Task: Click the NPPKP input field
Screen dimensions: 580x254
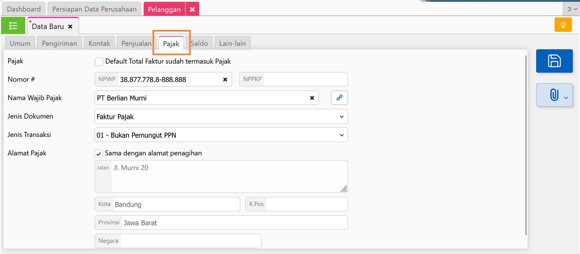Action: pyautogui.click(x=305, y=79)
